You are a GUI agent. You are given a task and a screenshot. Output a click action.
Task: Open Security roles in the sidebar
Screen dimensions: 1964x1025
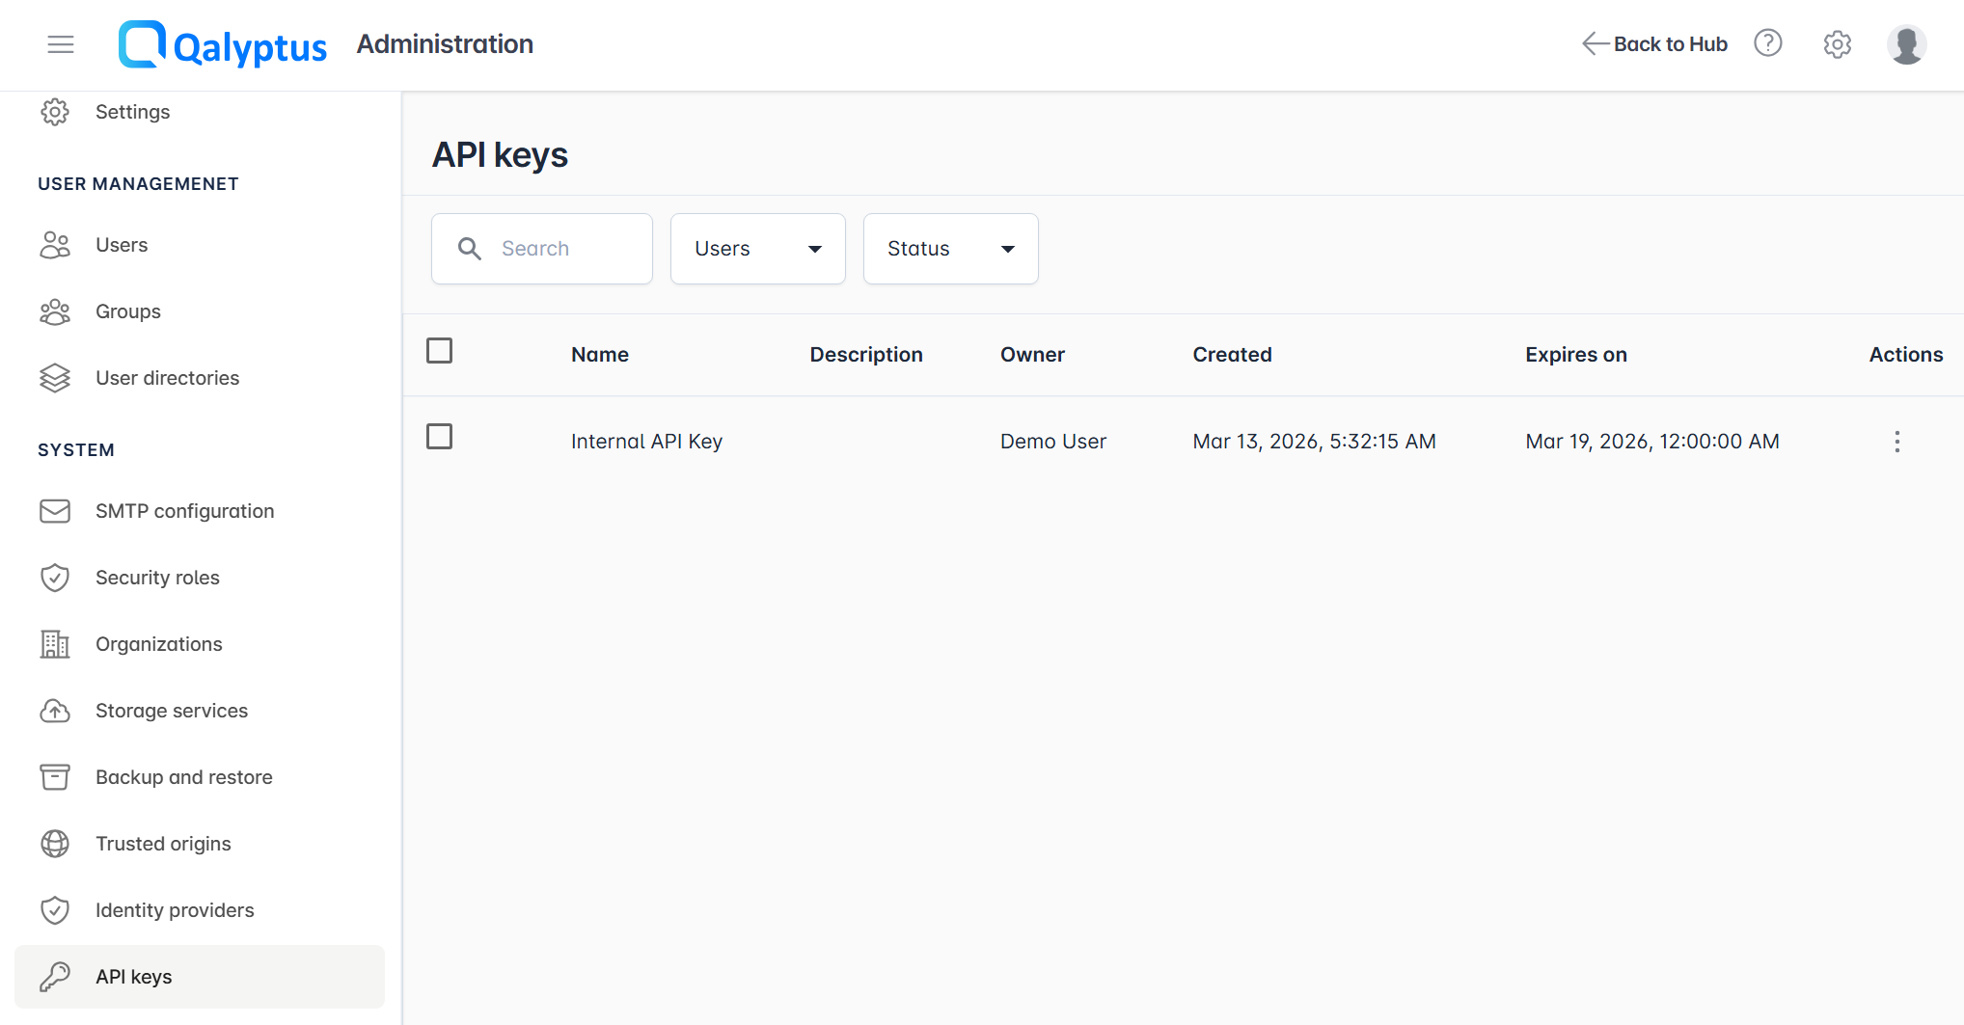157,578
